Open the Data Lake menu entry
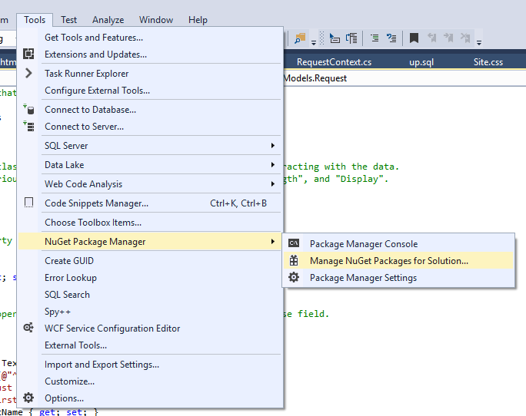This screenshot has width=526, height=416. [x=150, y=165]
